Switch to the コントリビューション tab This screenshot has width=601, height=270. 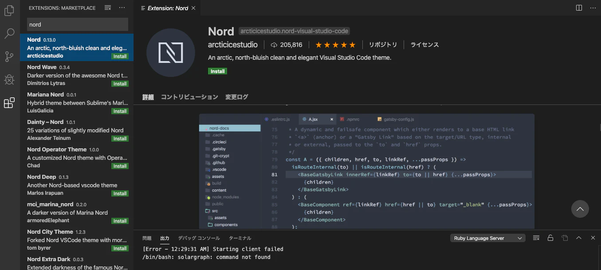pos(189,97)
